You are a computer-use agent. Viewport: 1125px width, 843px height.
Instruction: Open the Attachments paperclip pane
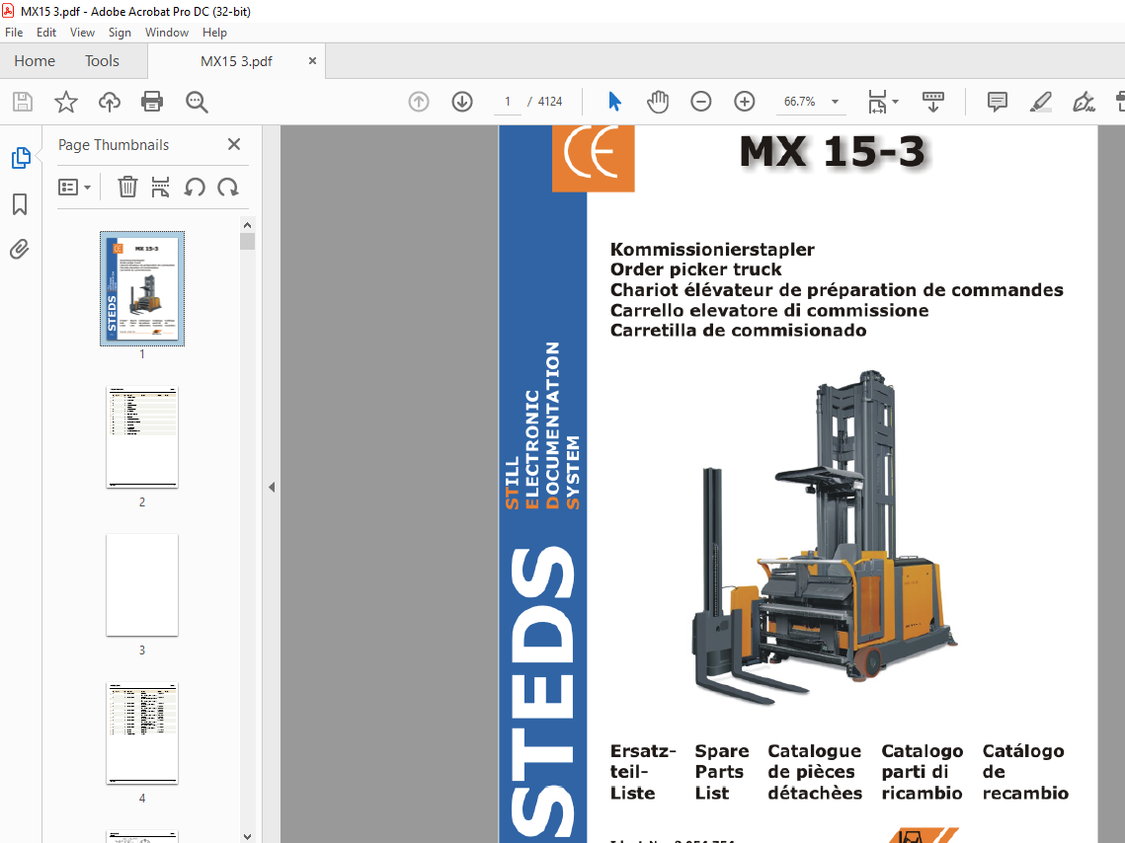tap(20, 250)
